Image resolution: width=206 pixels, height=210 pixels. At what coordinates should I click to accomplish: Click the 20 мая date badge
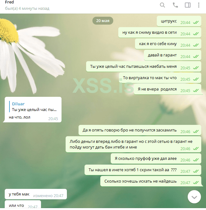(103, 20)
